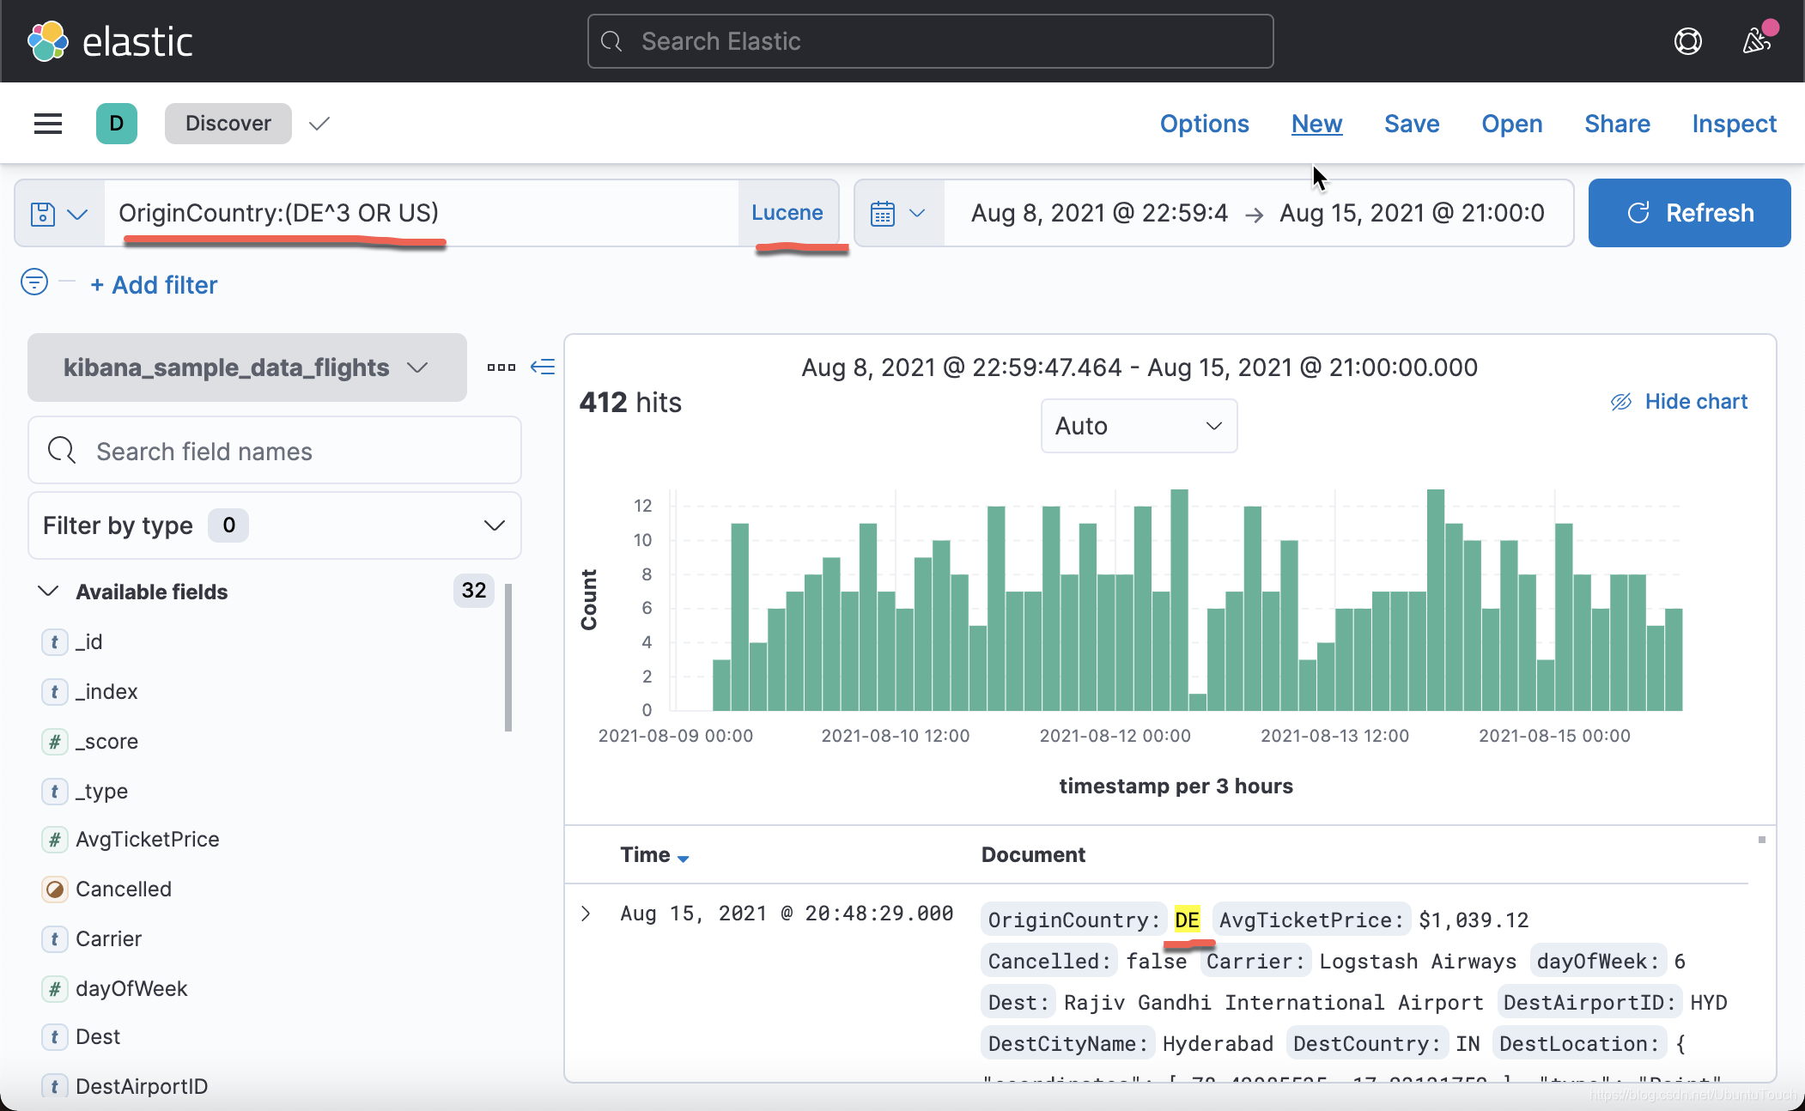Click Share in the top menu
The image size is (1805, 1111).
(x=1617, y=124)
